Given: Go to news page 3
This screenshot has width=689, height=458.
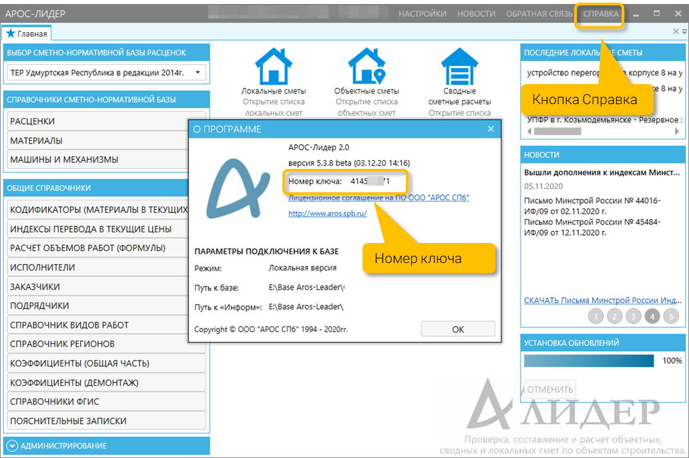Looking at the screenshot, I should coord(633,316).
